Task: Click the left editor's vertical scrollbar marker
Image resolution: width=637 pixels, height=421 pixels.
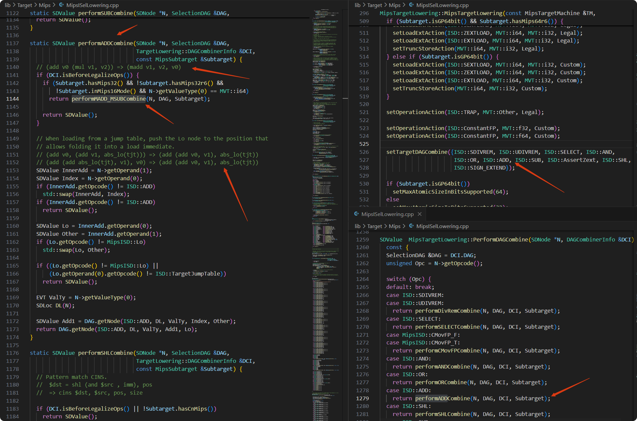Action: [x=345, y=98]
